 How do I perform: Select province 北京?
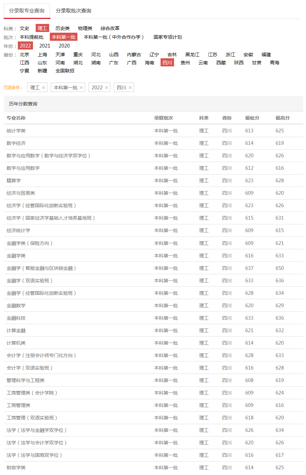25,55
